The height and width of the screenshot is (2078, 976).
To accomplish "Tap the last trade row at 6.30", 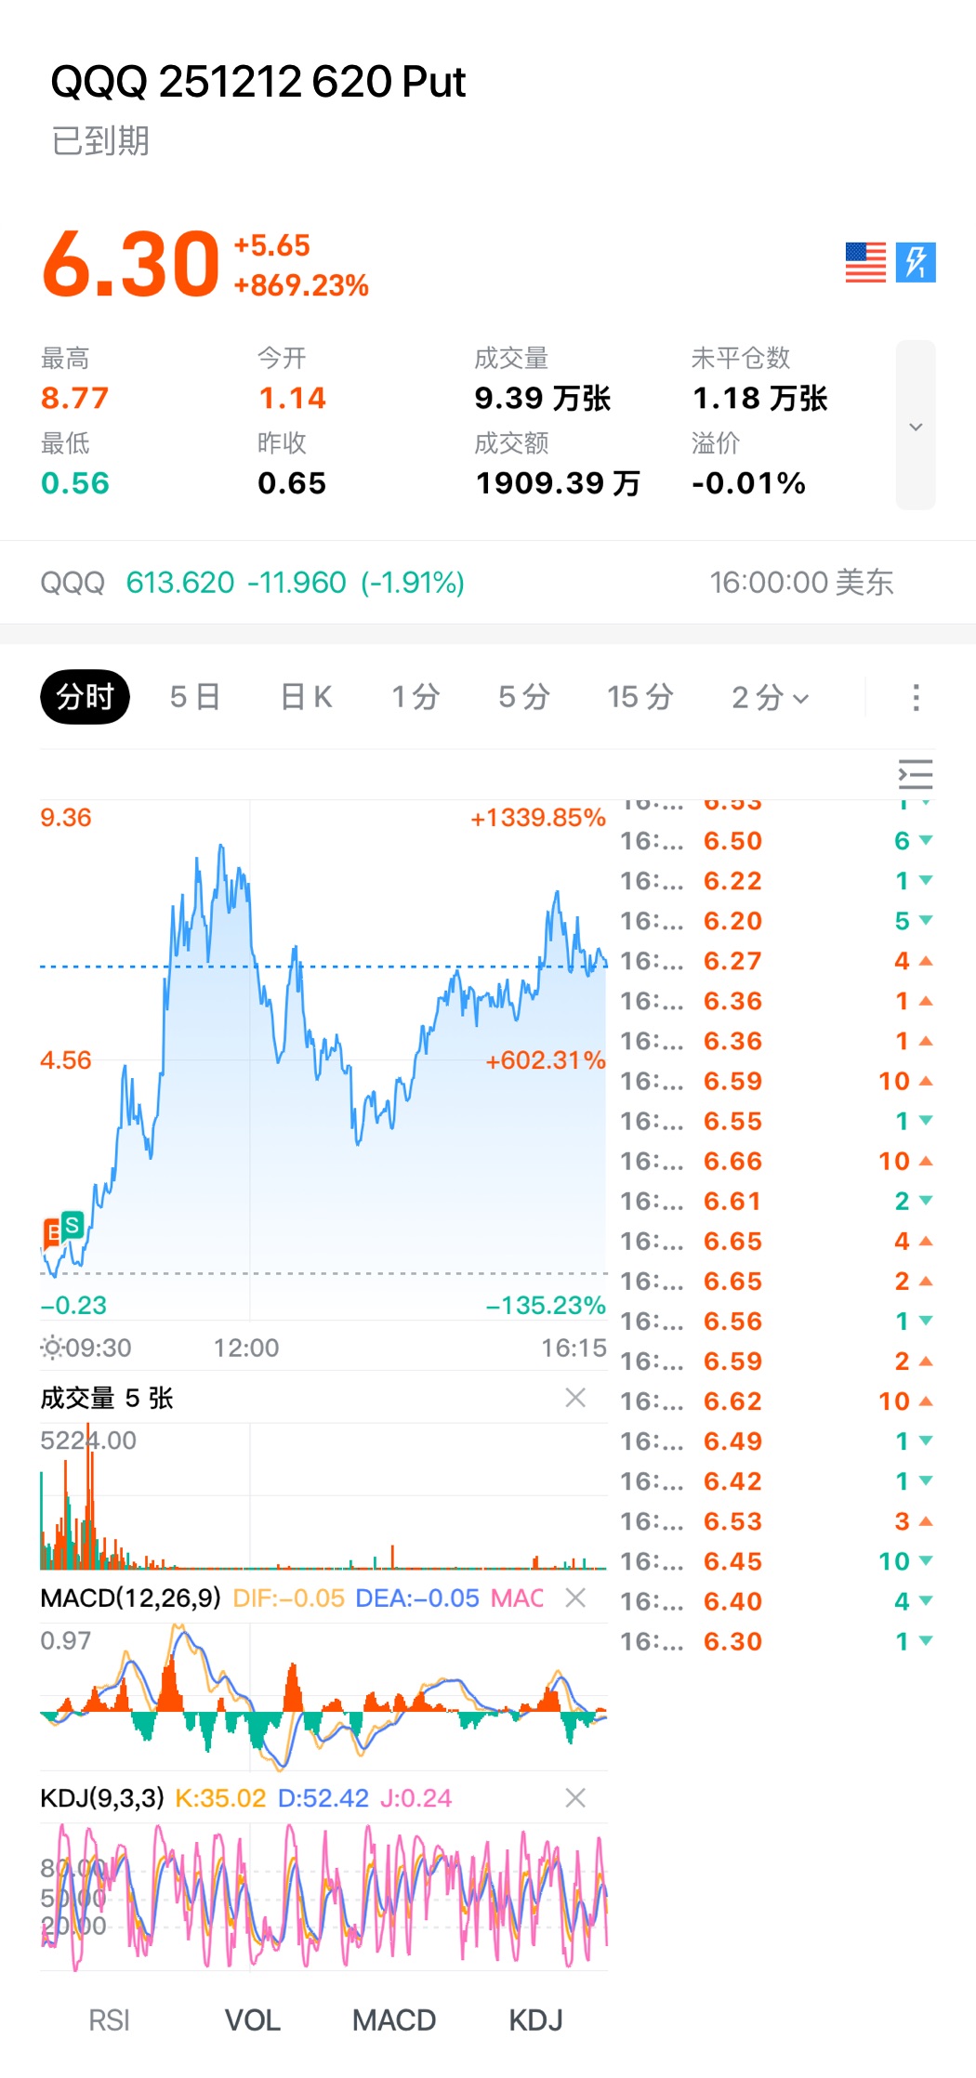I will 776,1641.
